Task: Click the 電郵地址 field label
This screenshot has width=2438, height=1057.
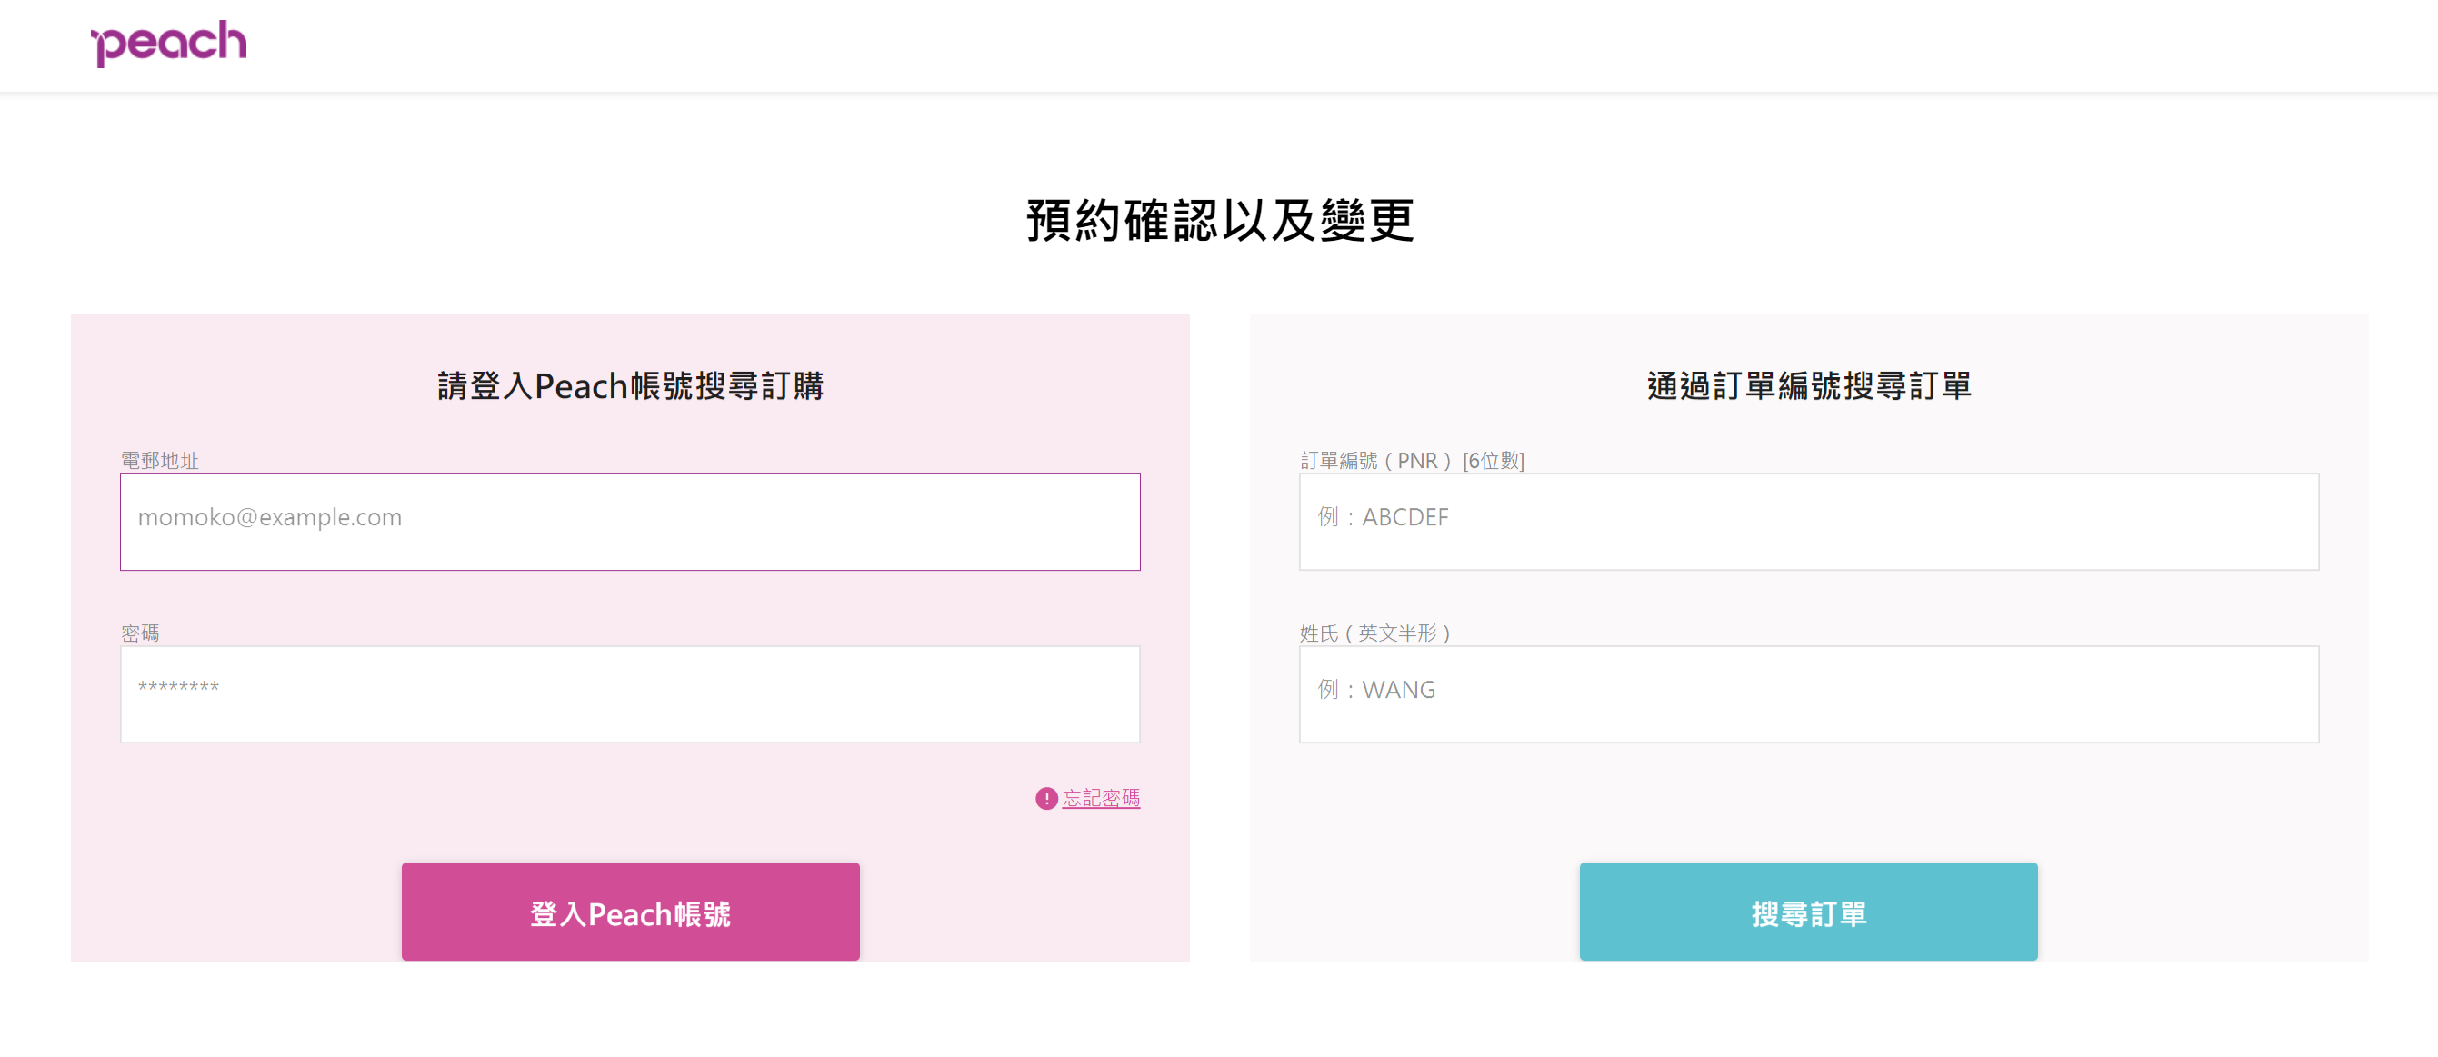Action: tap(160, 460)
